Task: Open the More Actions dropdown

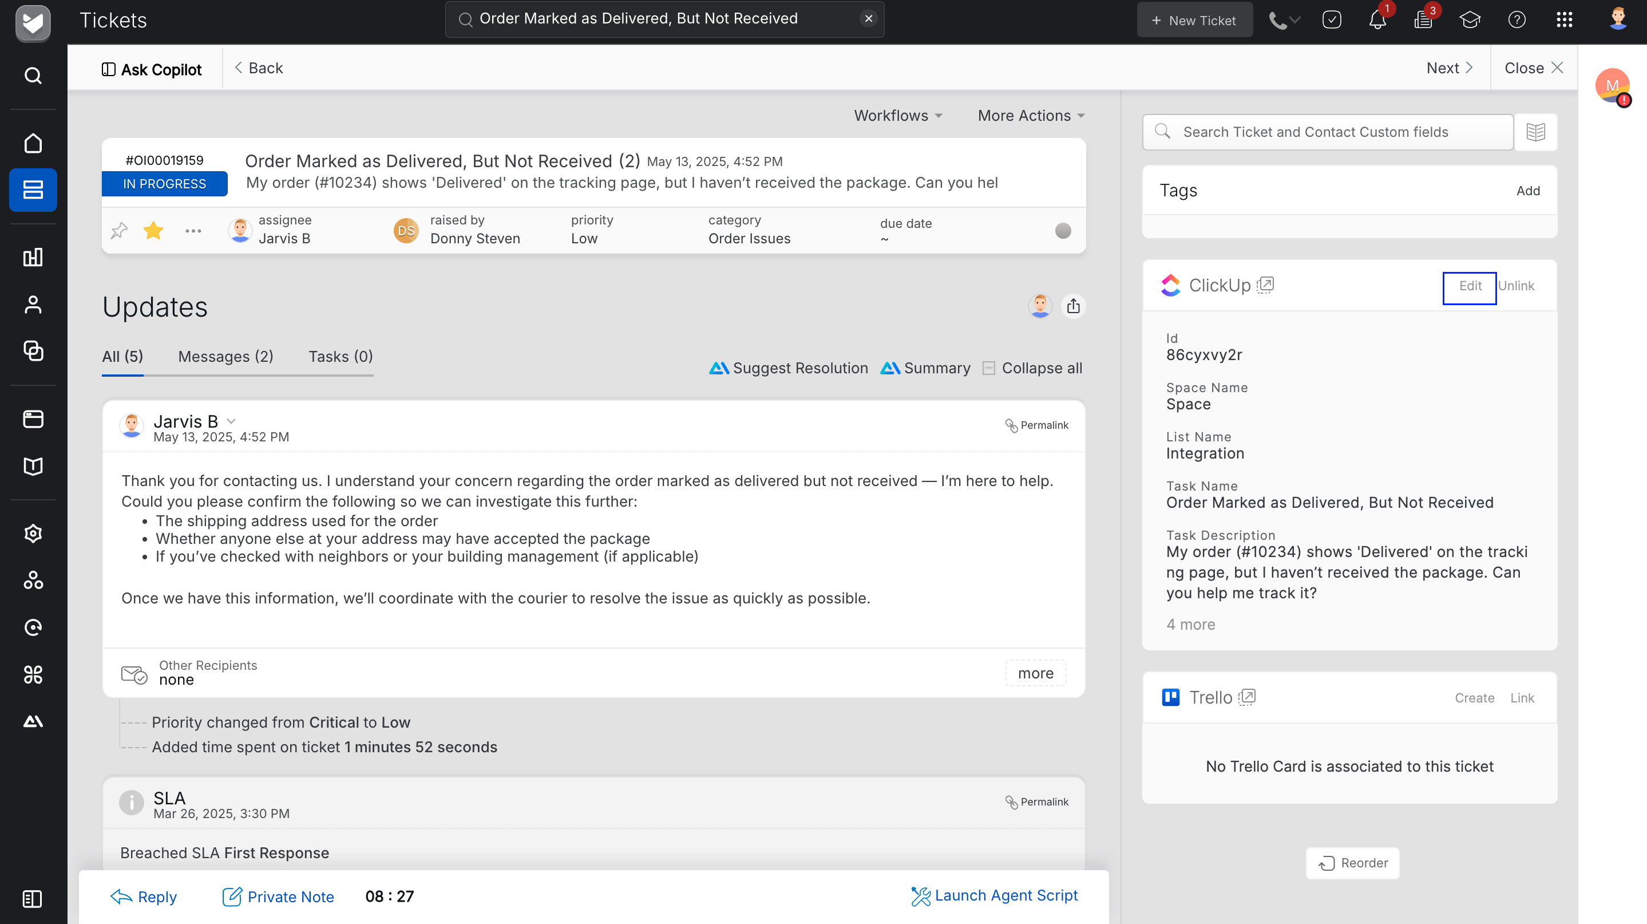Action: pos(1031,116)
